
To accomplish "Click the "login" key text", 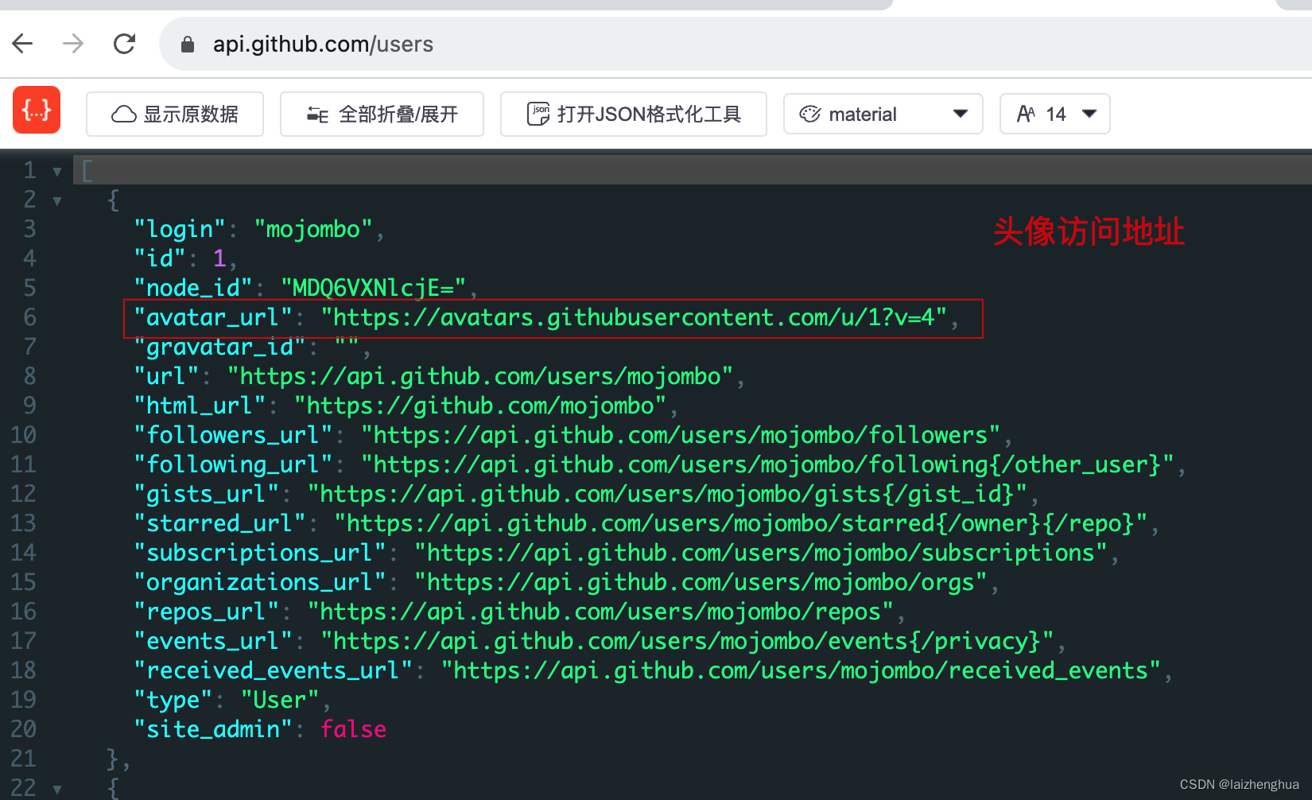I will (180, 230).
